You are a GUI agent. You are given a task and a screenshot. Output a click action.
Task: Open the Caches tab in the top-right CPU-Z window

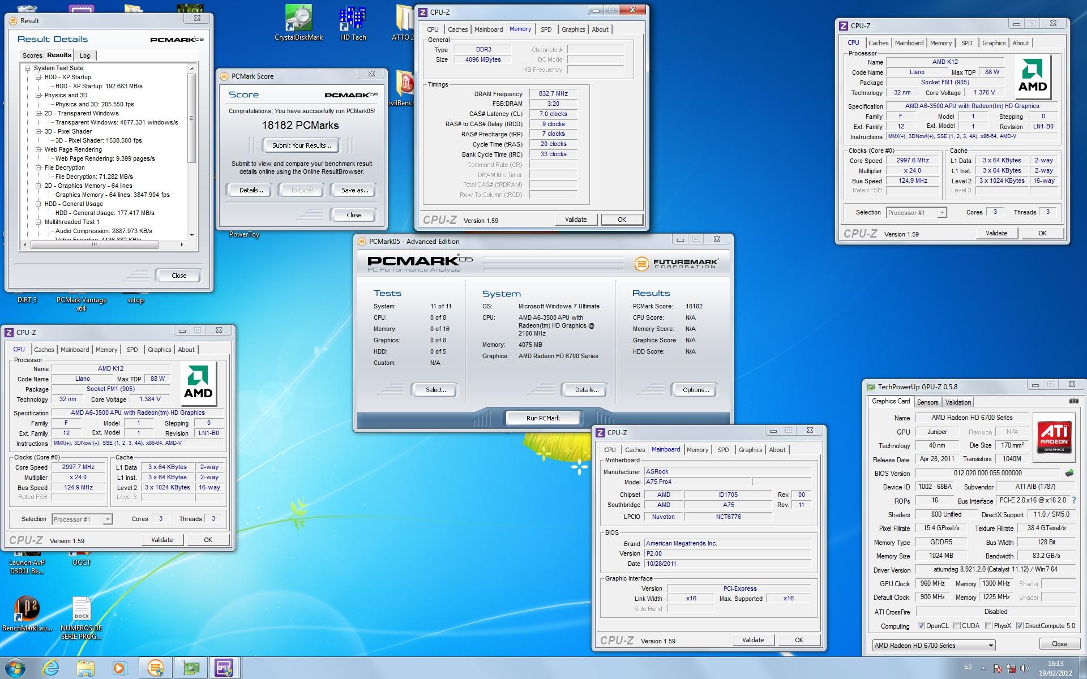coord(878,43)
